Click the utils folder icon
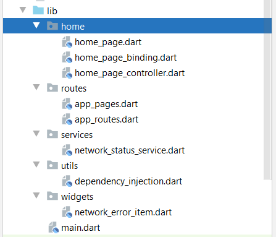This screenshot has height=237, width=276. coord(52,165)
